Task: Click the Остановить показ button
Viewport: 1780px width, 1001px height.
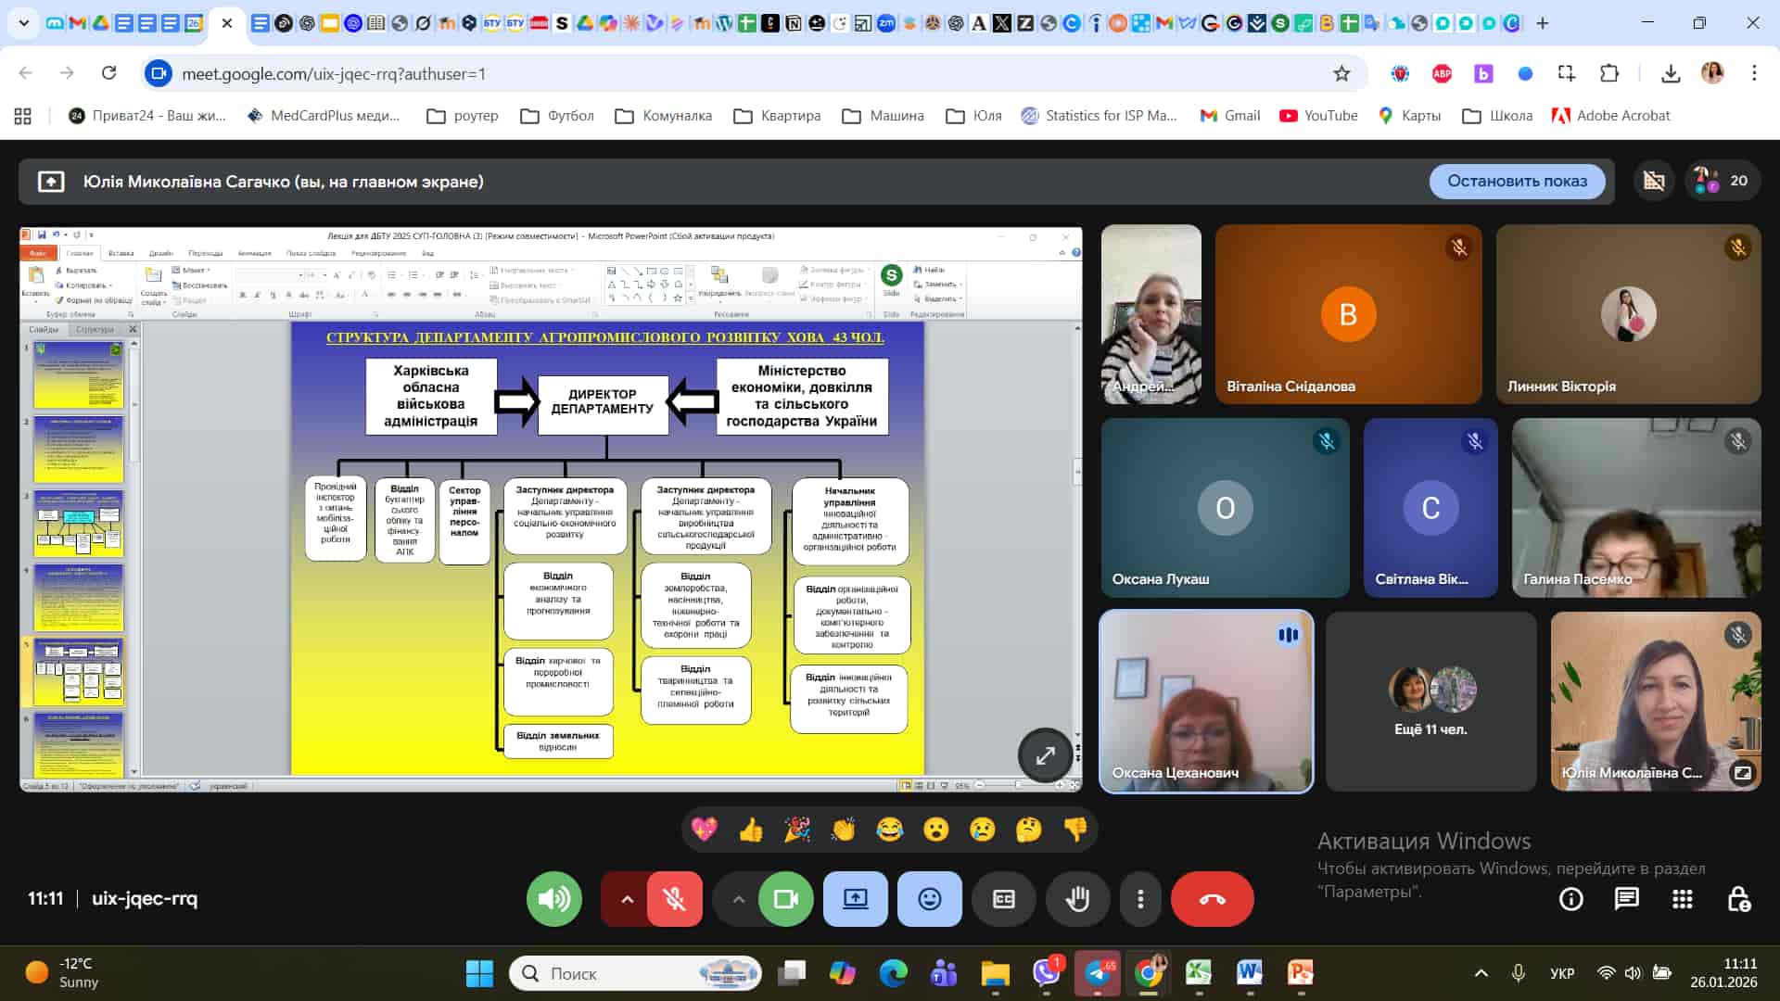Action: coord(1517,181)
